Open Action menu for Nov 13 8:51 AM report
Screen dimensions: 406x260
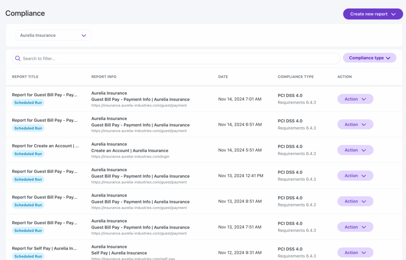355,201
